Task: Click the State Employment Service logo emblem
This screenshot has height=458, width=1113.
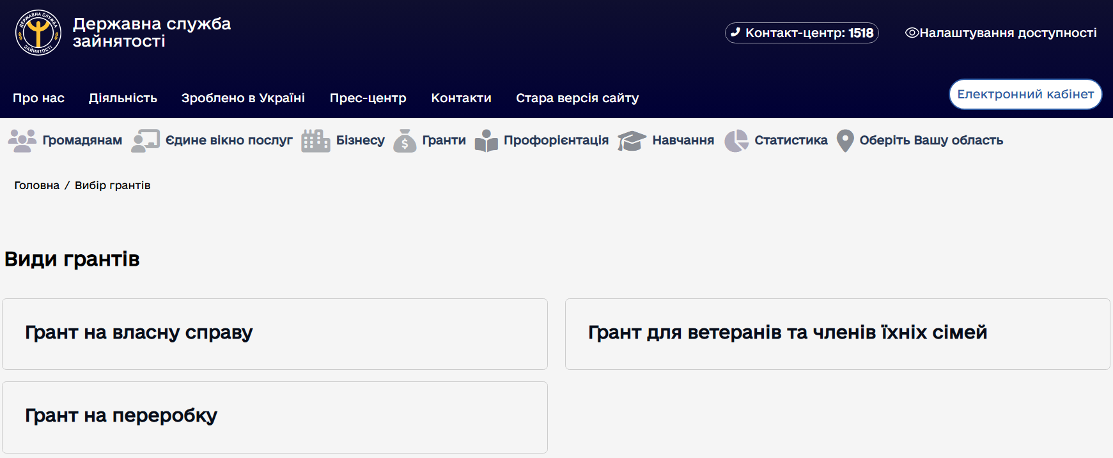Action: click(x=38, y=33)
